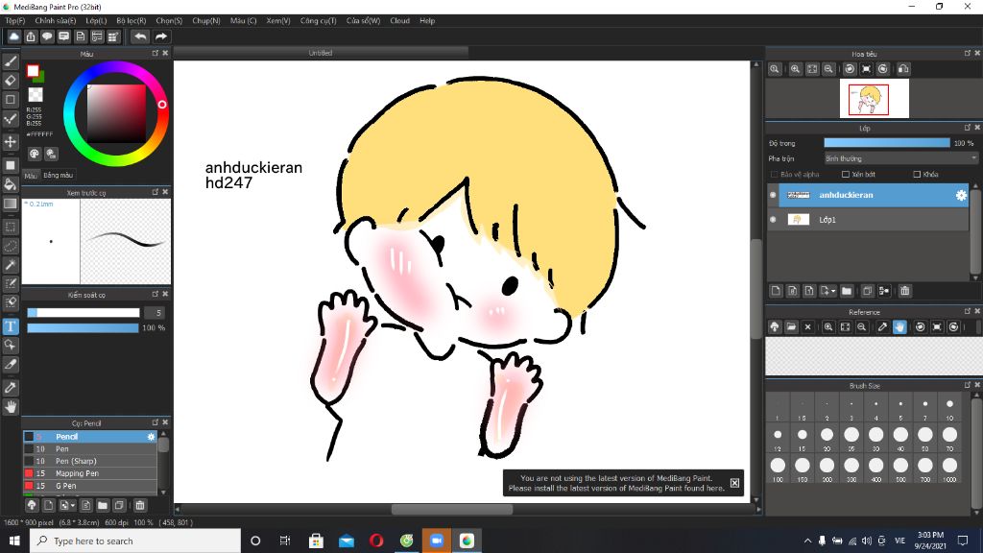Click the foreground color swatch
This screenshot has height=553, width=983.
pyautogui.click(x=33, y=71)
